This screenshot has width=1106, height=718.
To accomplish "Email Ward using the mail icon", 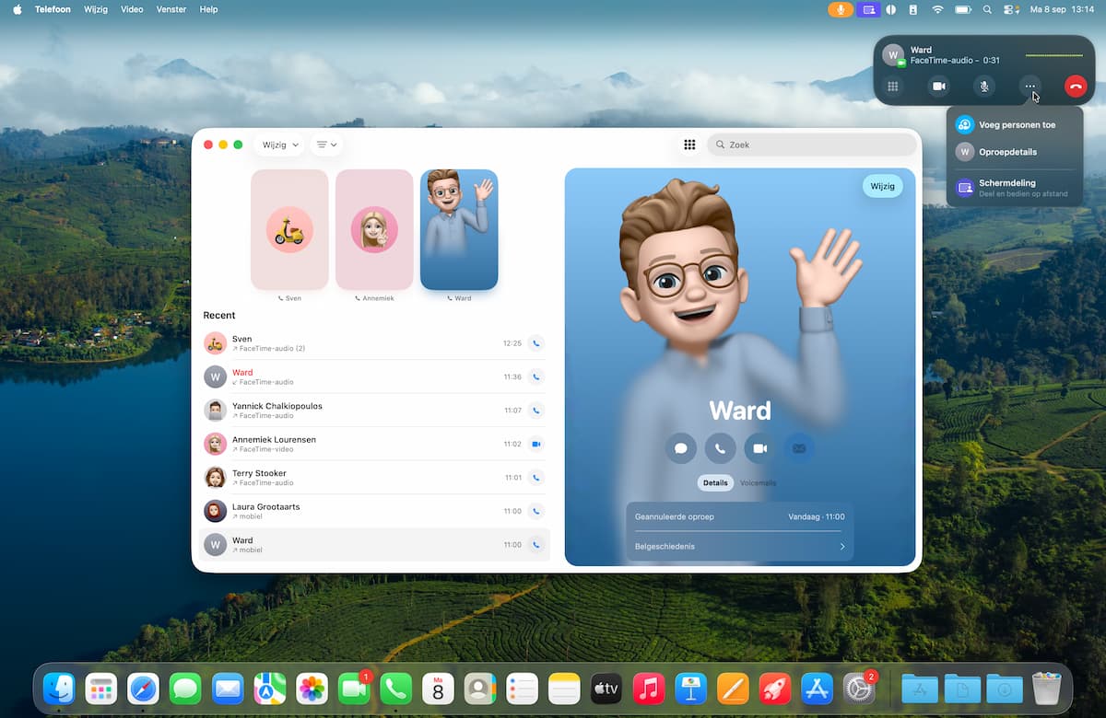I will pos(799,448).
